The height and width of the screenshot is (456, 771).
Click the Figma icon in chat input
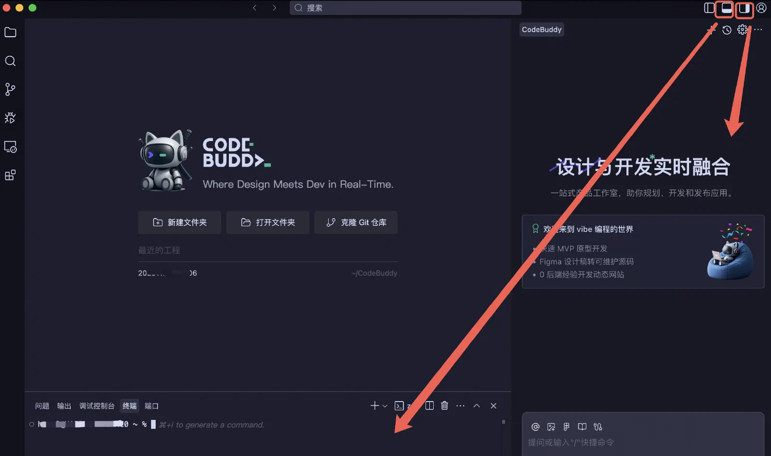point(567,427)
